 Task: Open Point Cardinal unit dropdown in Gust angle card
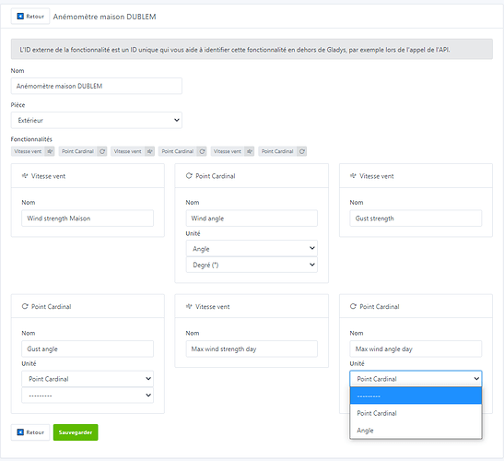pos(88,379)
